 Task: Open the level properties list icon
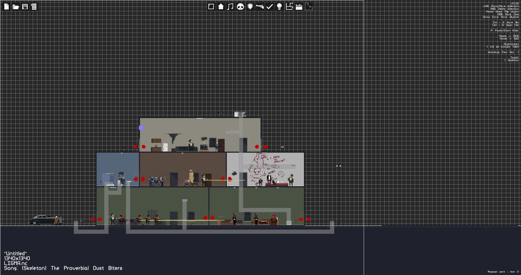pos(34,6)
